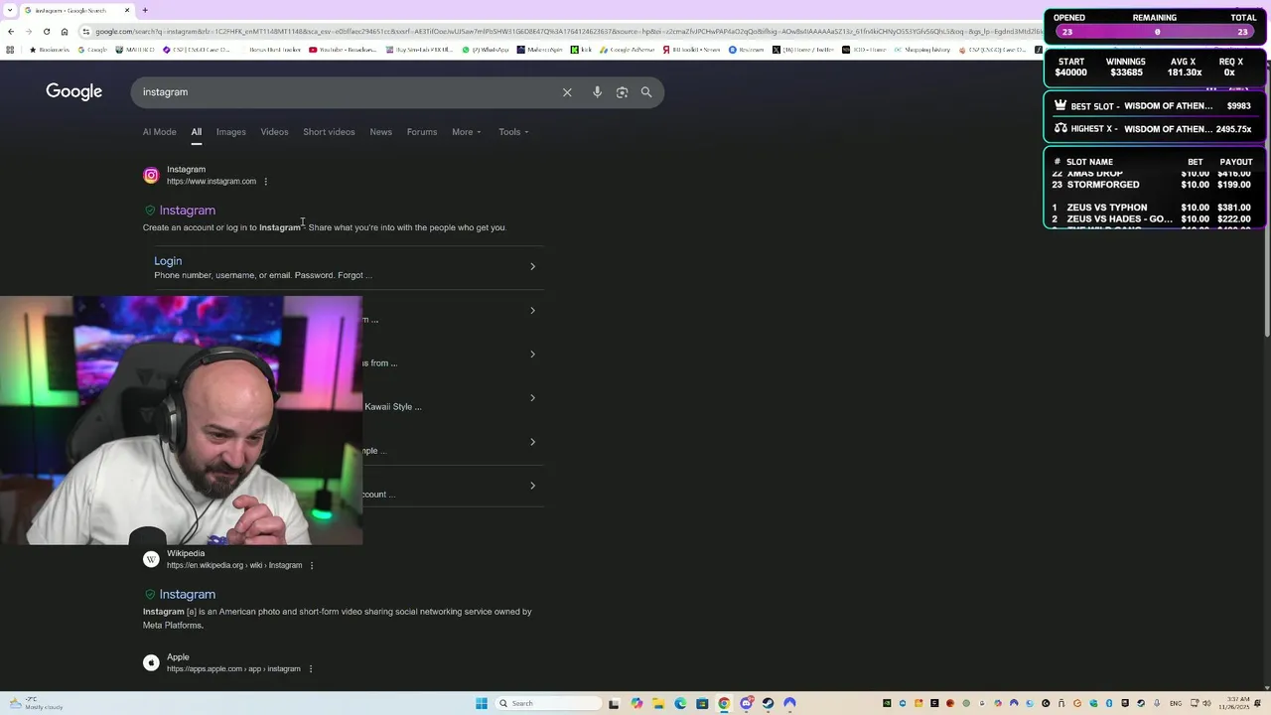Open Windows Start menu
Viewport: 1271px width, 715px height.
pyautogui.click(x=482, y=703)
